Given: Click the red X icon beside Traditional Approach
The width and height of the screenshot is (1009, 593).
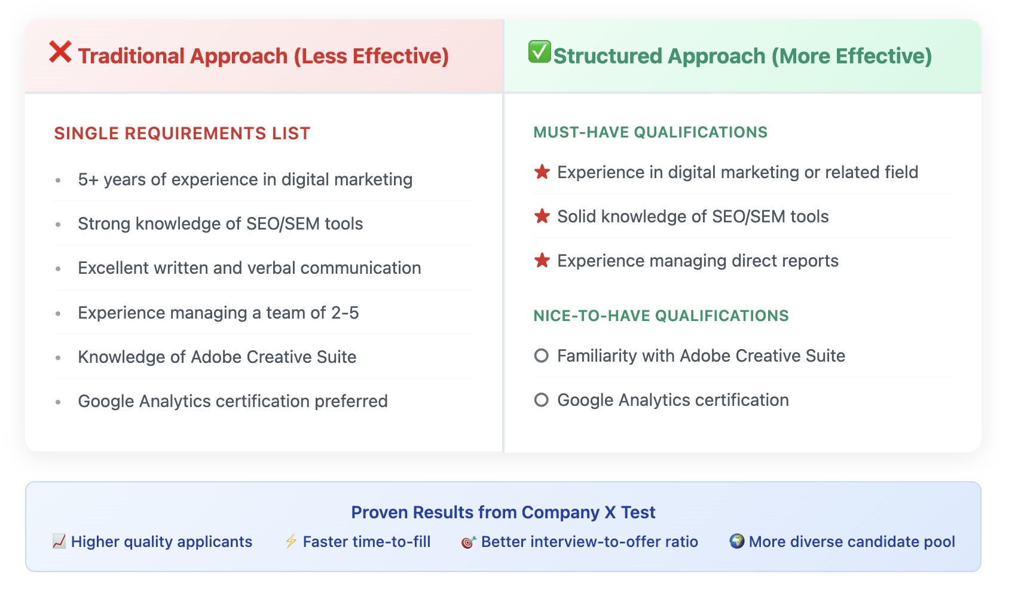Looking at the screenshot, I should coord(60,52).
